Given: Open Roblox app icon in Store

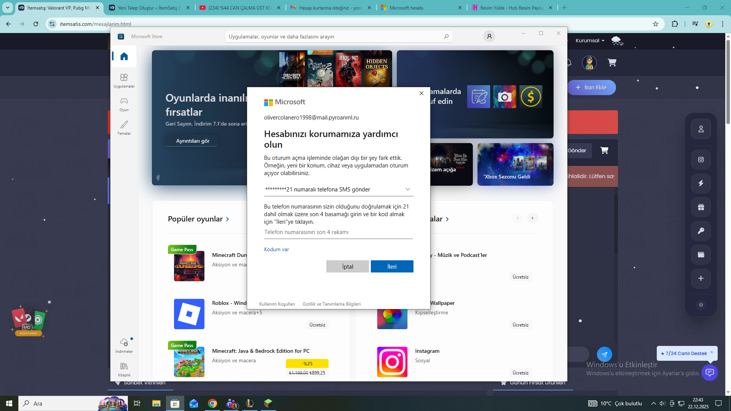Looking at the screenshot, I should (x=189, y=314).
